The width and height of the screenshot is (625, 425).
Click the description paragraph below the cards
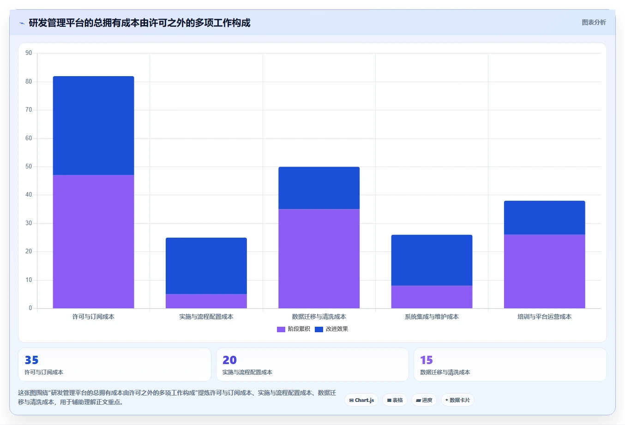[x=177, y=397]
